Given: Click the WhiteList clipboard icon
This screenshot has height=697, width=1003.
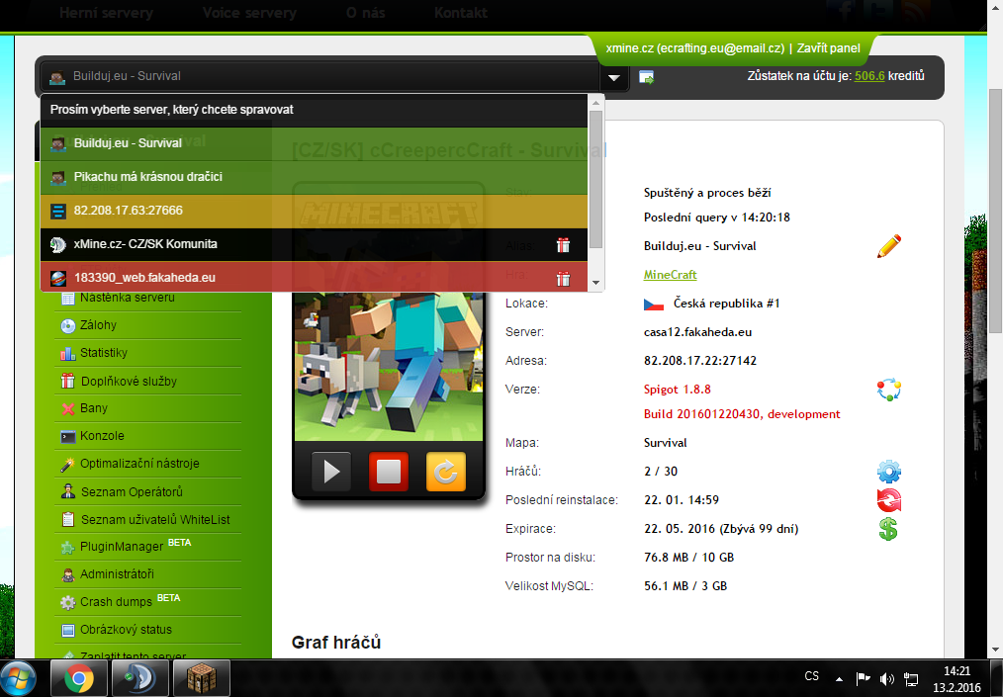Looking at the screenshot, I should 68,519.
